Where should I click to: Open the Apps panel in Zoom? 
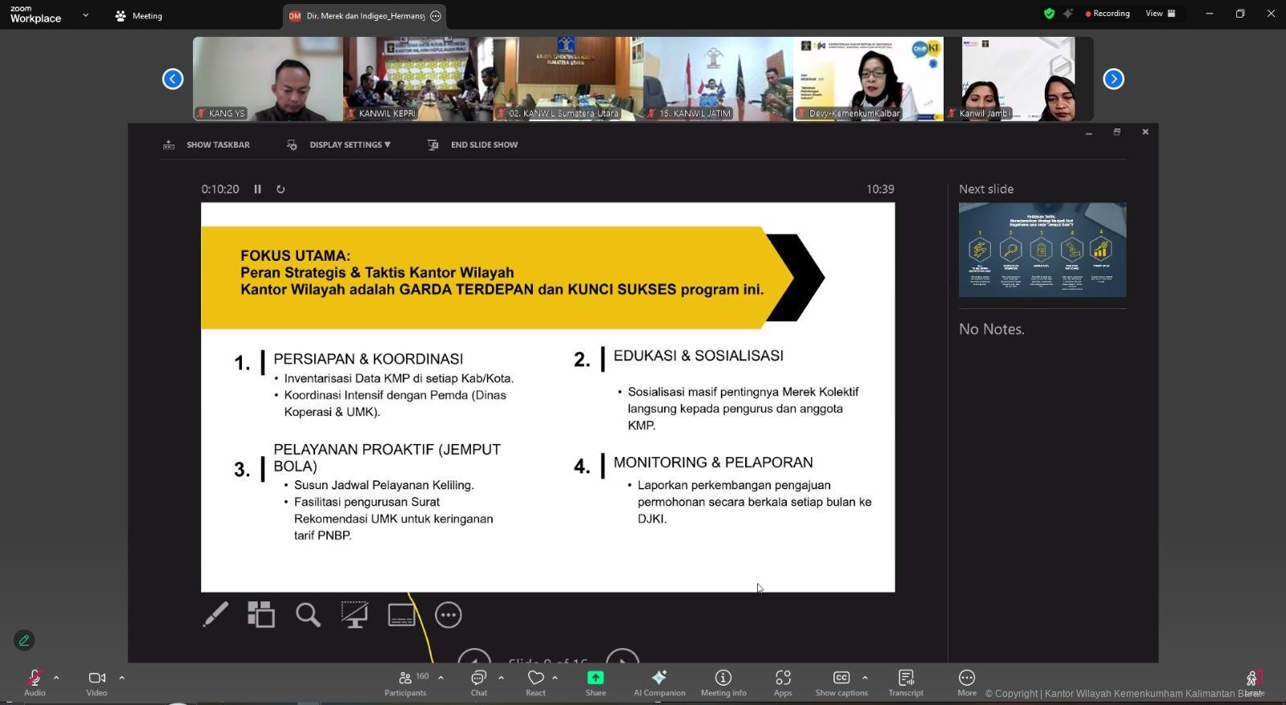click(782, 683)
